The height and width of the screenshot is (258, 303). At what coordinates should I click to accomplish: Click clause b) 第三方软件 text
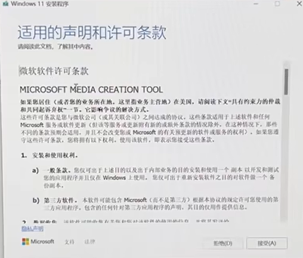155,204
